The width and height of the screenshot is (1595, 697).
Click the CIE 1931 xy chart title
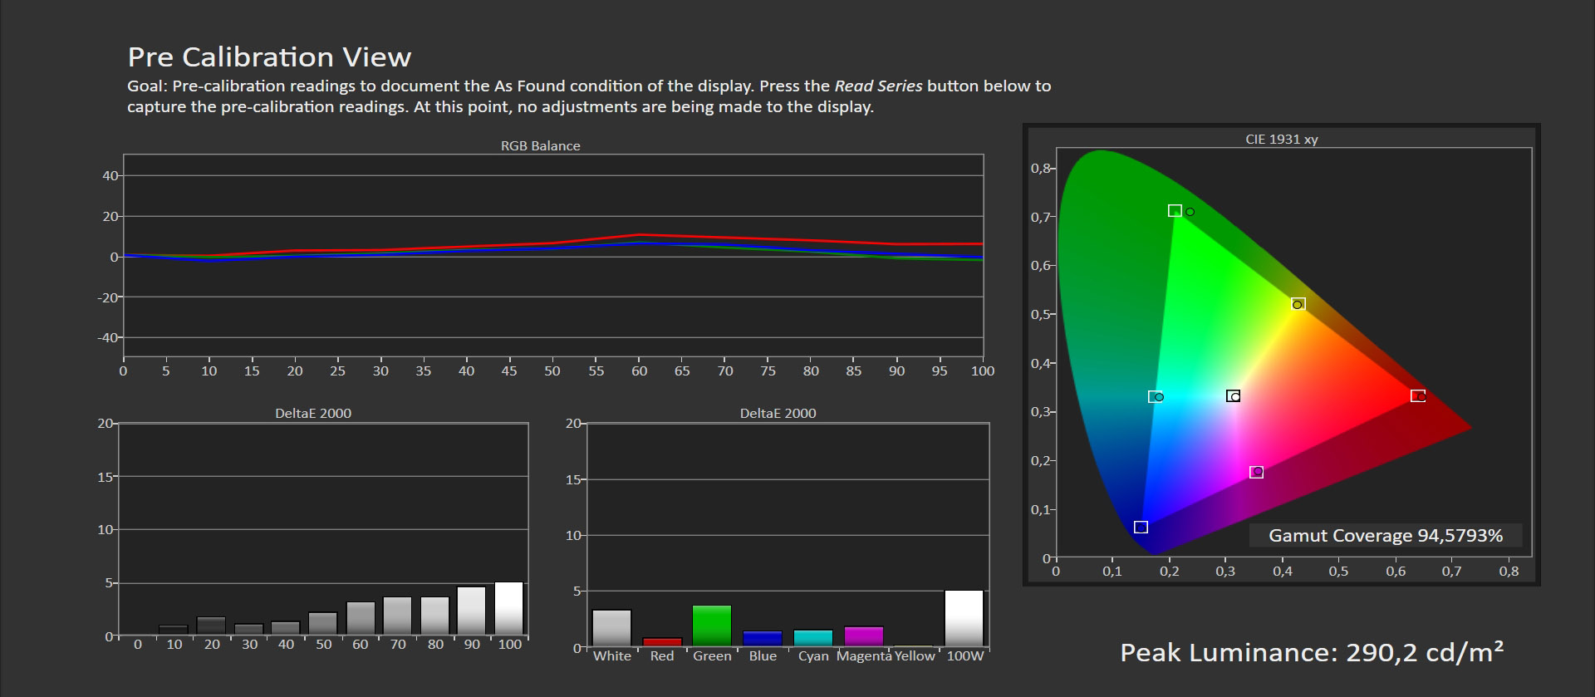coord(1281,139)
